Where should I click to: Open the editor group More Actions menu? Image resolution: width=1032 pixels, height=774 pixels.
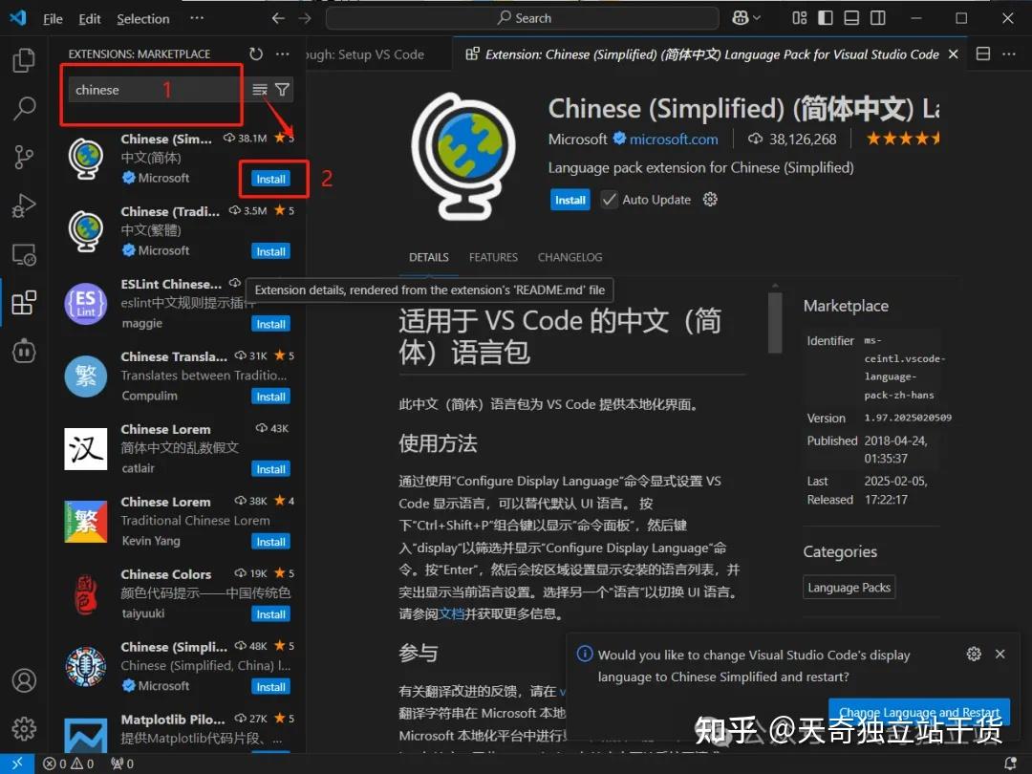pos(1010,54)
